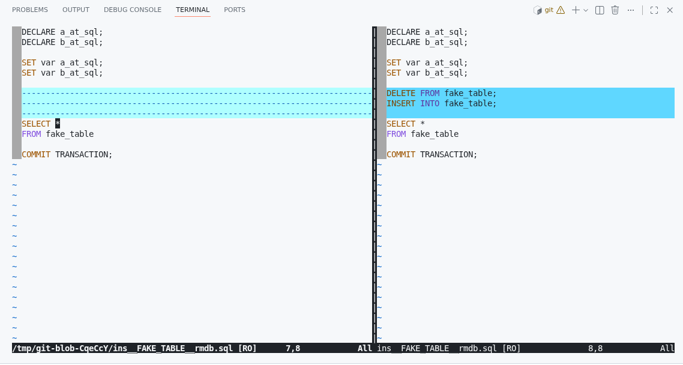Click the DELETE FROM fake_table line in right pane
Image resolution: width=683 pixels, height=365 pixels.
coord(442,94)
